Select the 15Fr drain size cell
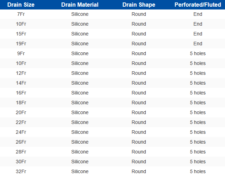 pos(21,34)
